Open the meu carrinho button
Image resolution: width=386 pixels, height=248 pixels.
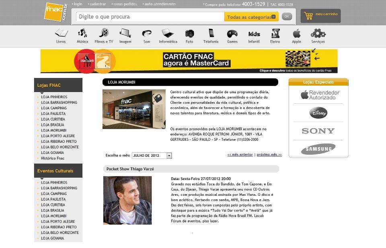coord(320,16)
